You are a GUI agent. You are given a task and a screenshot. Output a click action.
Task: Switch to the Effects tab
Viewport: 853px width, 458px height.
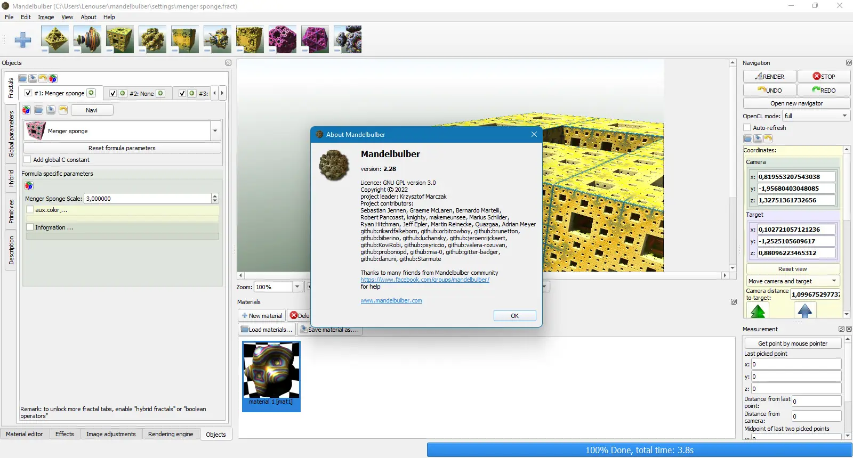pos(65,434)
